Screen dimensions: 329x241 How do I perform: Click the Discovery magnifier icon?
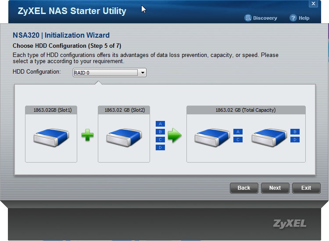(249, 18)
